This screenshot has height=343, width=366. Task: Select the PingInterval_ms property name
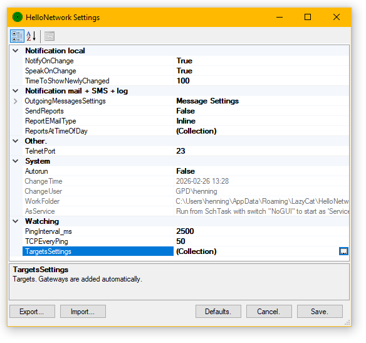coord(48,231)
